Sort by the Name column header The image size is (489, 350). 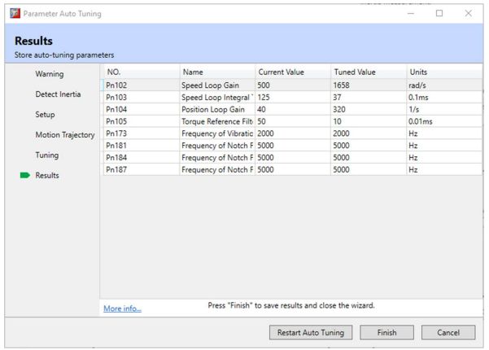coord(217,72)
